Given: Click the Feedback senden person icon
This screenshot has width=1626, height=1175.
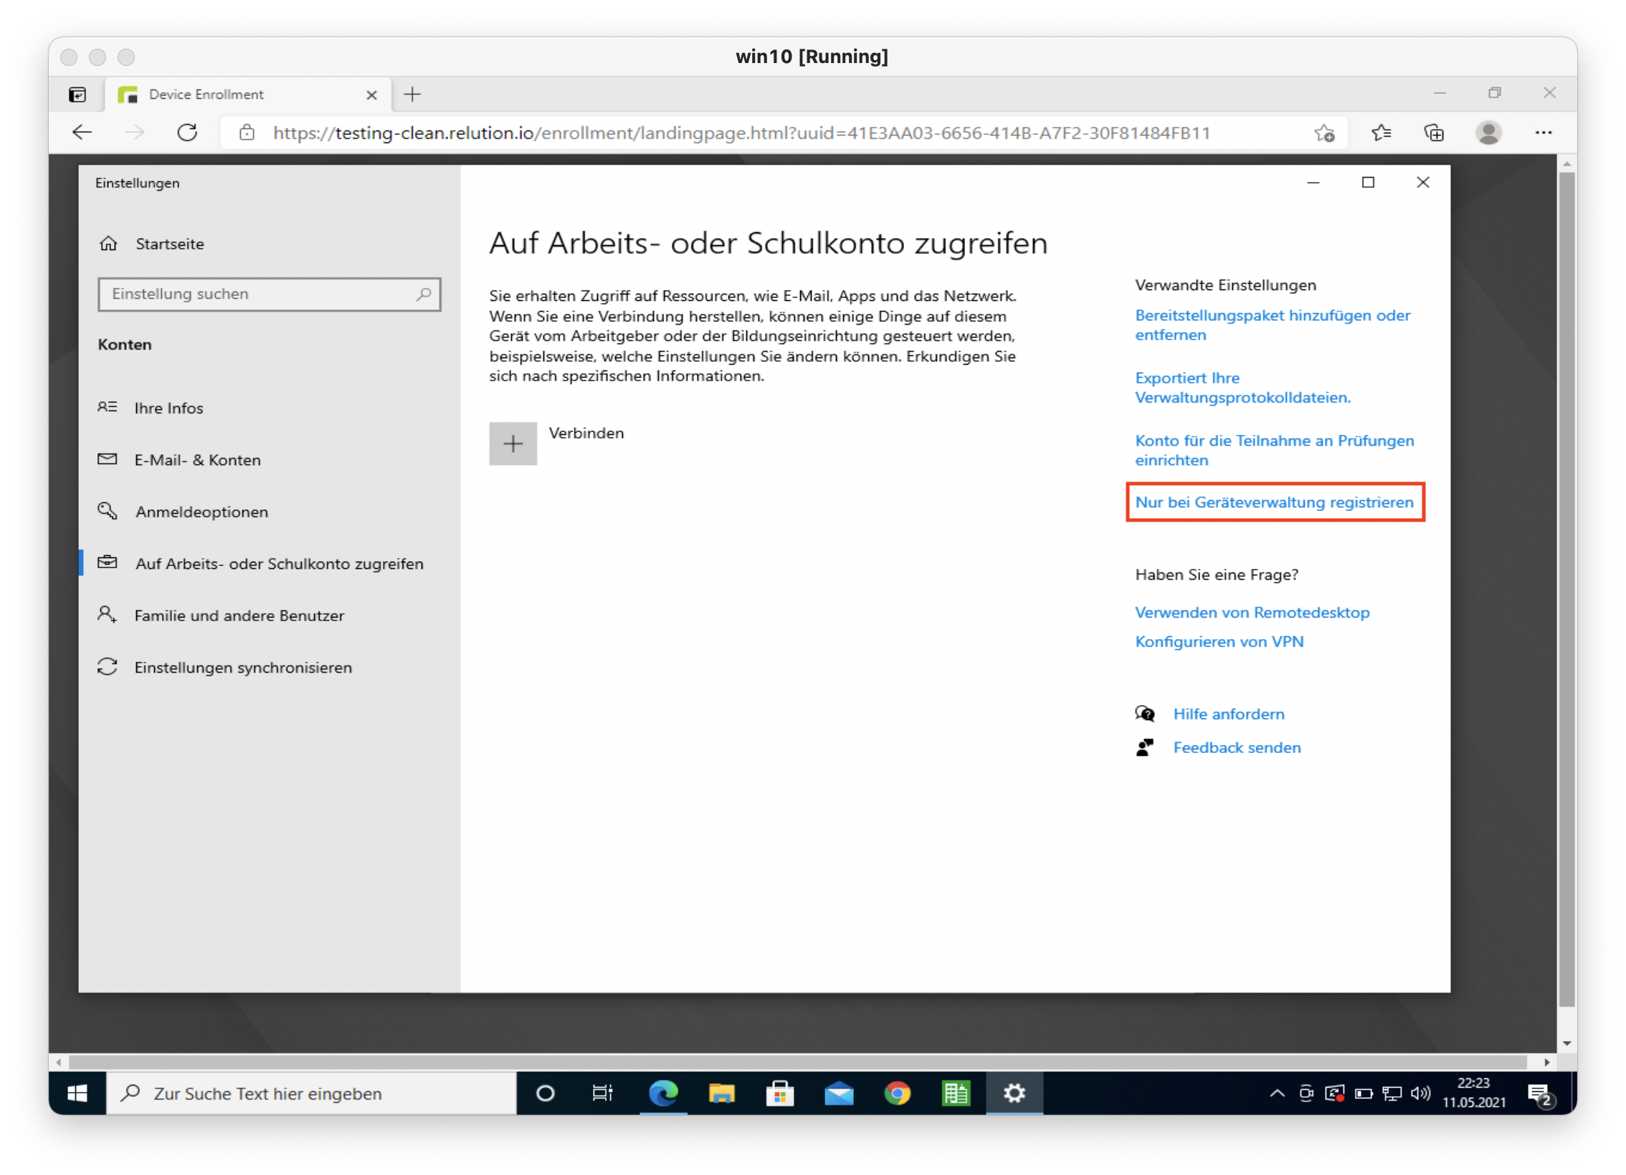Looking at the screenshot, I should pyautogui.click(x=1145, y=747).
